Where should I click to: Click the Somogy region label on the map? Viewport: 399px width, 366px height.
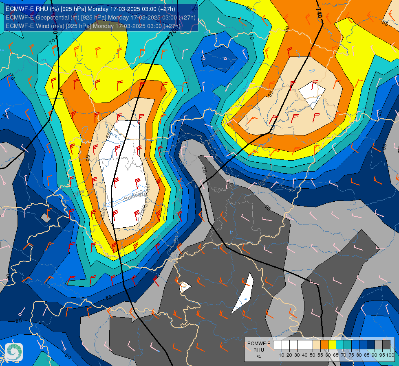(134, 196)
